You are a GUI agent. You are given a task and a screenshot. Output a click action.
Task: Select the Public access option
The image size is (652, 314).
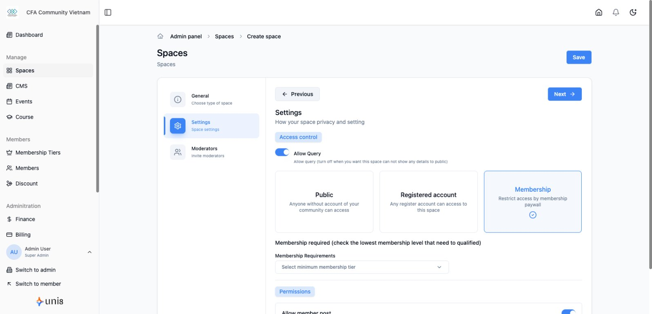point(324,202)
